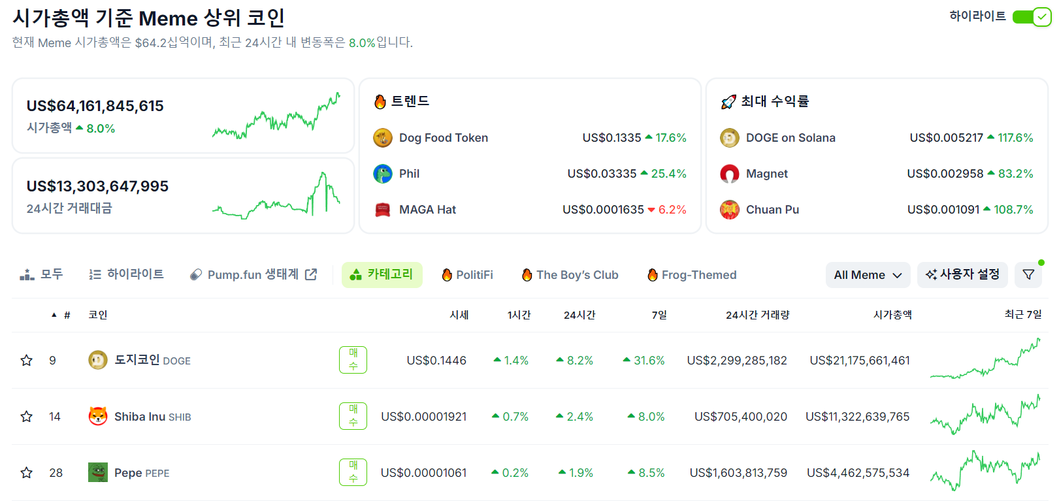1059x501 pixels.
Task: Click the hot fire icon on PolitiFi tab
Action: [447, 275]
